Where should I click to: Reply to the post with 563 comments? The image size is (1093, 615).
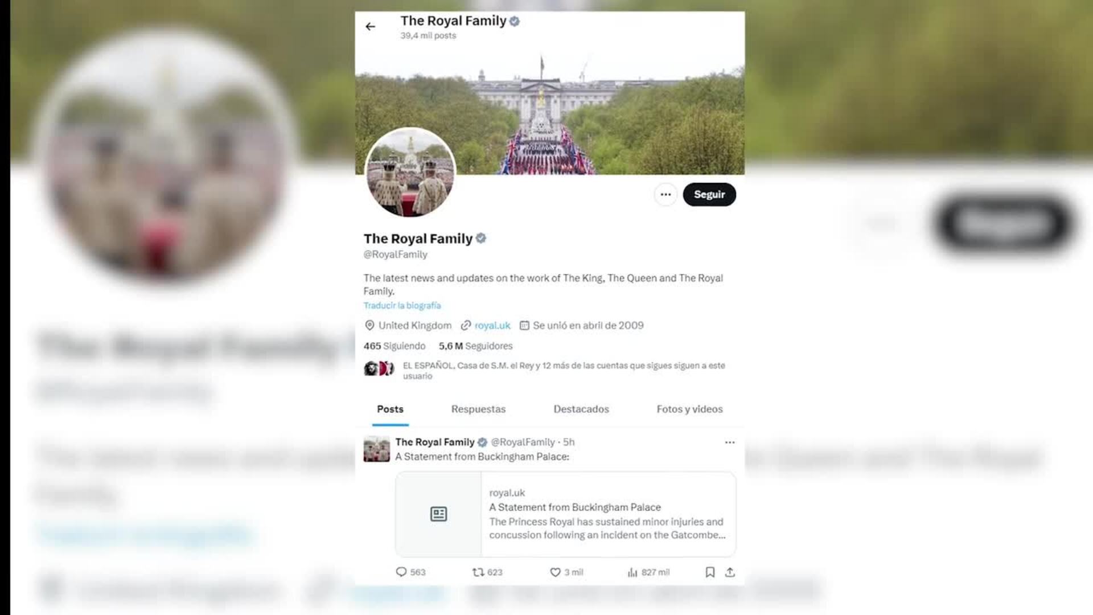[410, 572]
